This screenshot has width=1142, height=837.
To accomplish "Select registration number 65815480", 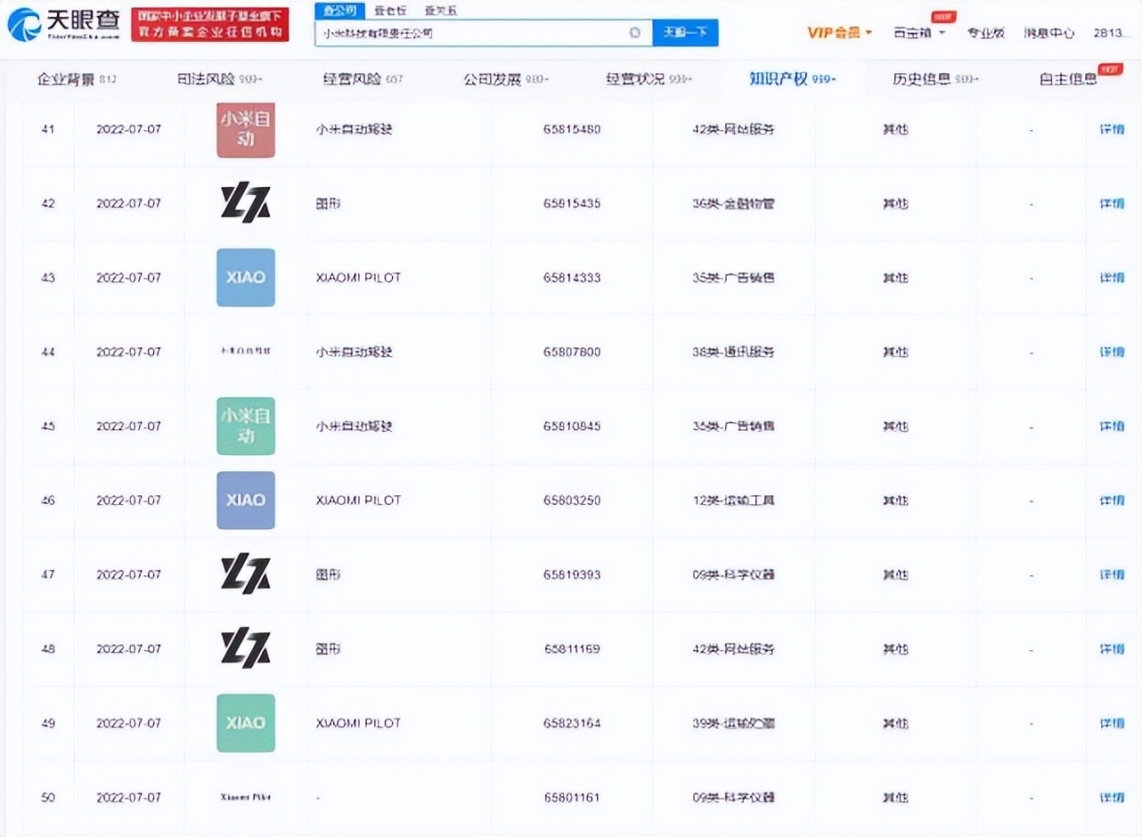I will pos(572,129).
